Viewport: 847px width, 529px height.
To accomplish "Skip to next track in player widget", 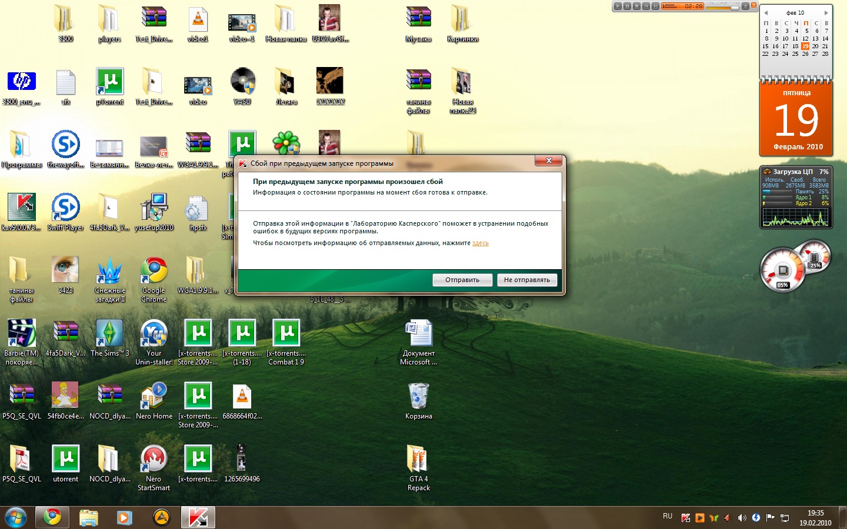I will [655, 6].
